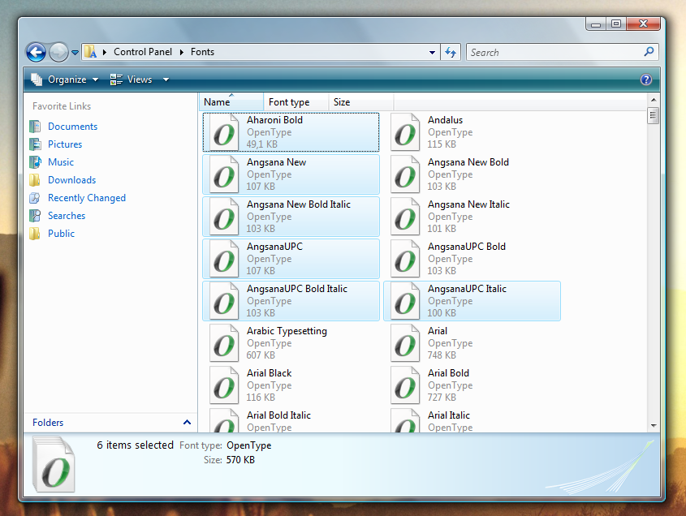Minimize the Fonts window
Viewport: 686px width, 516px height.
click(596, 24)
